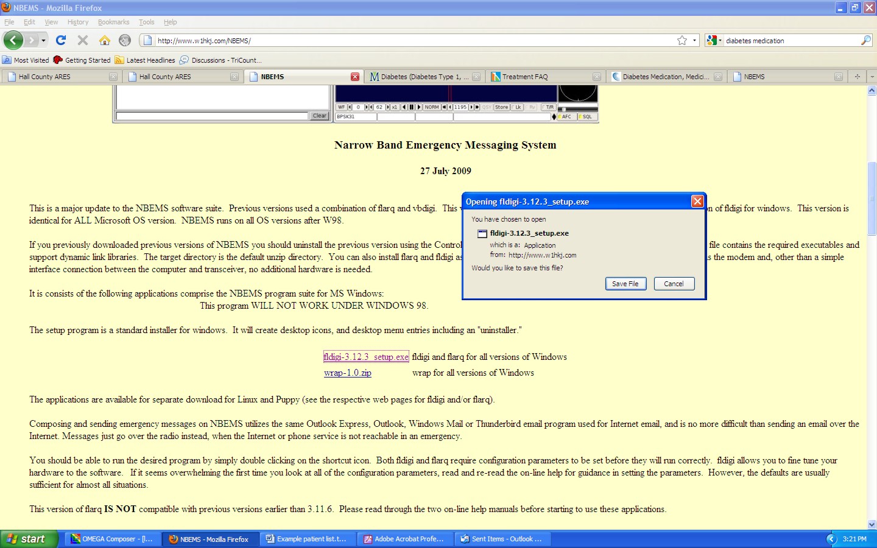Click the Stop loading X icon

83,40
